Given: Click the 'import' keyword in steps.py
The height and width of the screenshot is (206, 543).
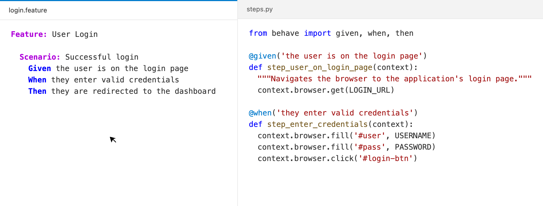Looking at the screenshot, I should tap(317, 33).
